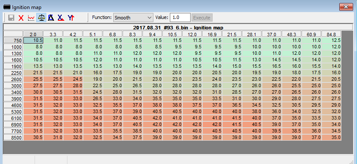
Task: Select column header 16.9
Action: coord(212,35)
